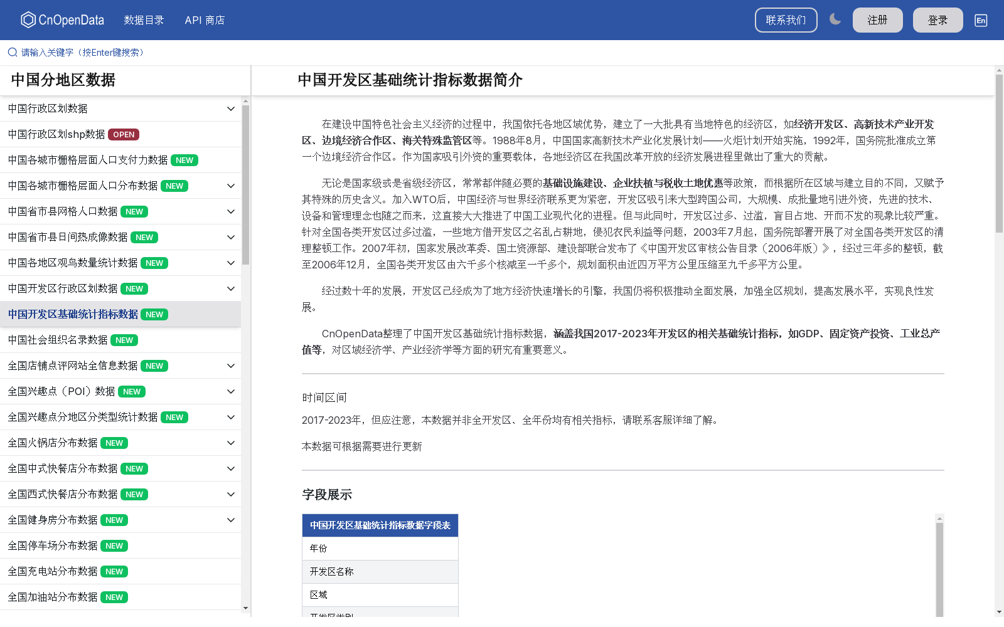The image size is (1004, 627).
Task: Click the CnOpenData logo
Action: point(62,20)
